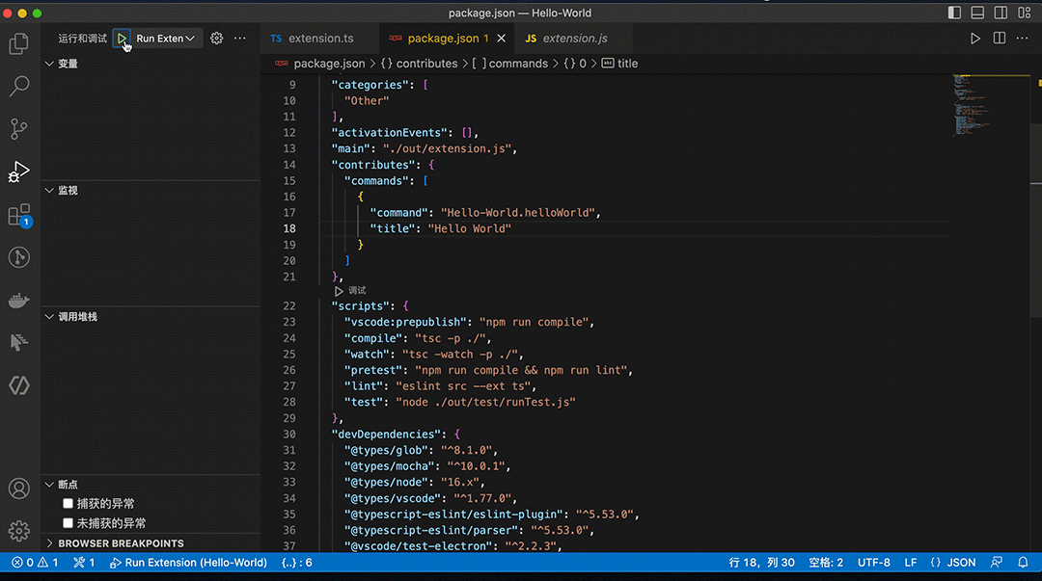The image size is (1042, 581).
Task: Select the Source Control icon
Action: (19, 129)
